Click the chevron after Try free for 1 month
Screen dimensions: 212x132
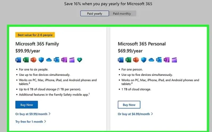(x=45, y=122)
